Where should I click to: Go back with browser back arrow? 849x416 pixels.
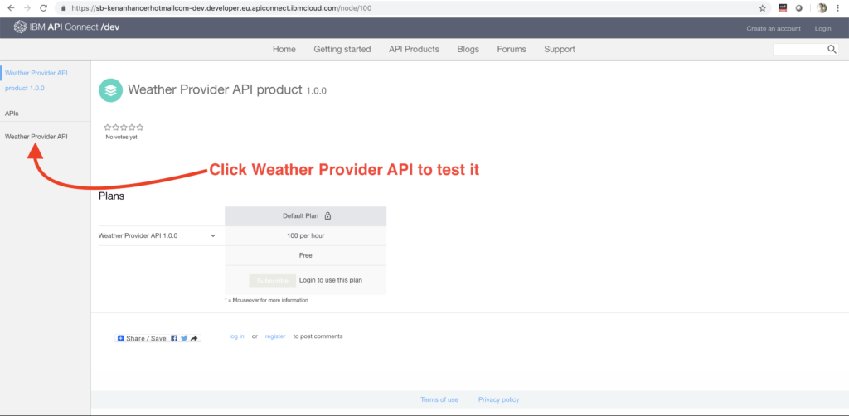pos(11,8)
